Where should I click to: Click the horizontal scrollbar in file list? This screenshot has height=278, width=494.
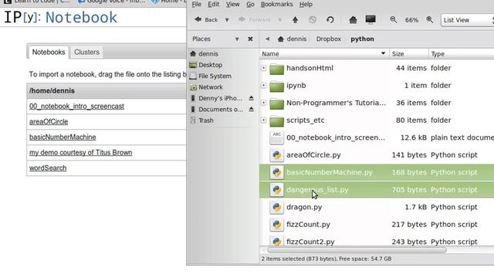point(357,250)
